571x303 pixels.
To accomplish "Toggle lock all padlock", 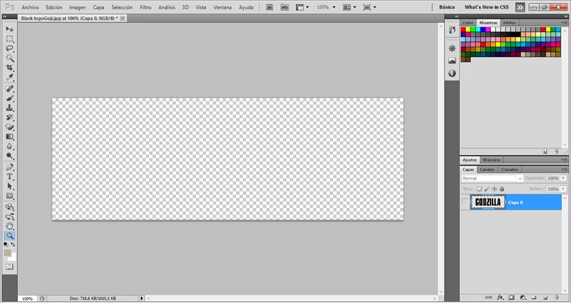I will (x=502, y=189).
